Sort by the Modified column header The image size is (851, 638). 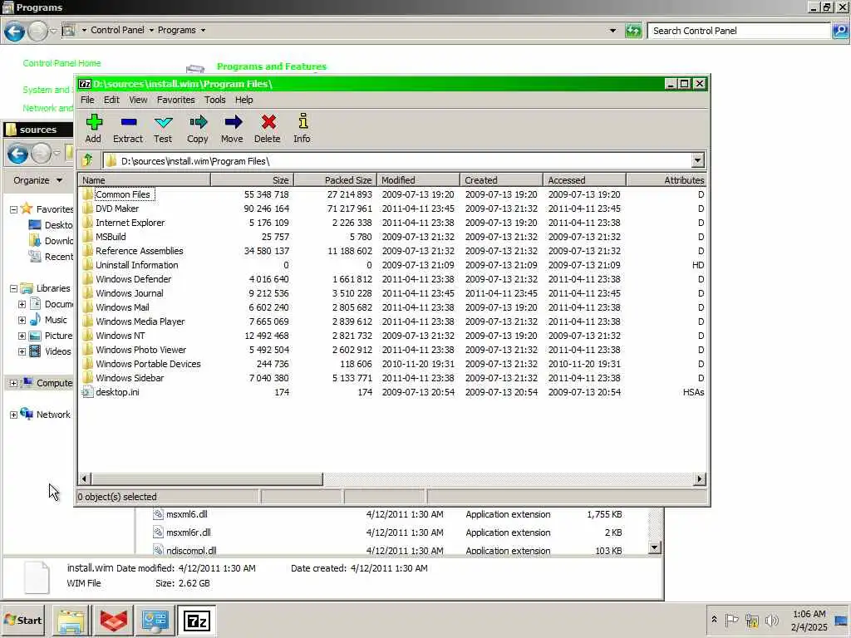click(x=419, y=180)
